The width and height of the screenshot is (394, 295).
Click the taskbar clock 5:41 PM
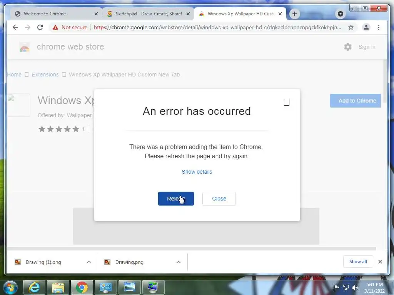point(374,285)
